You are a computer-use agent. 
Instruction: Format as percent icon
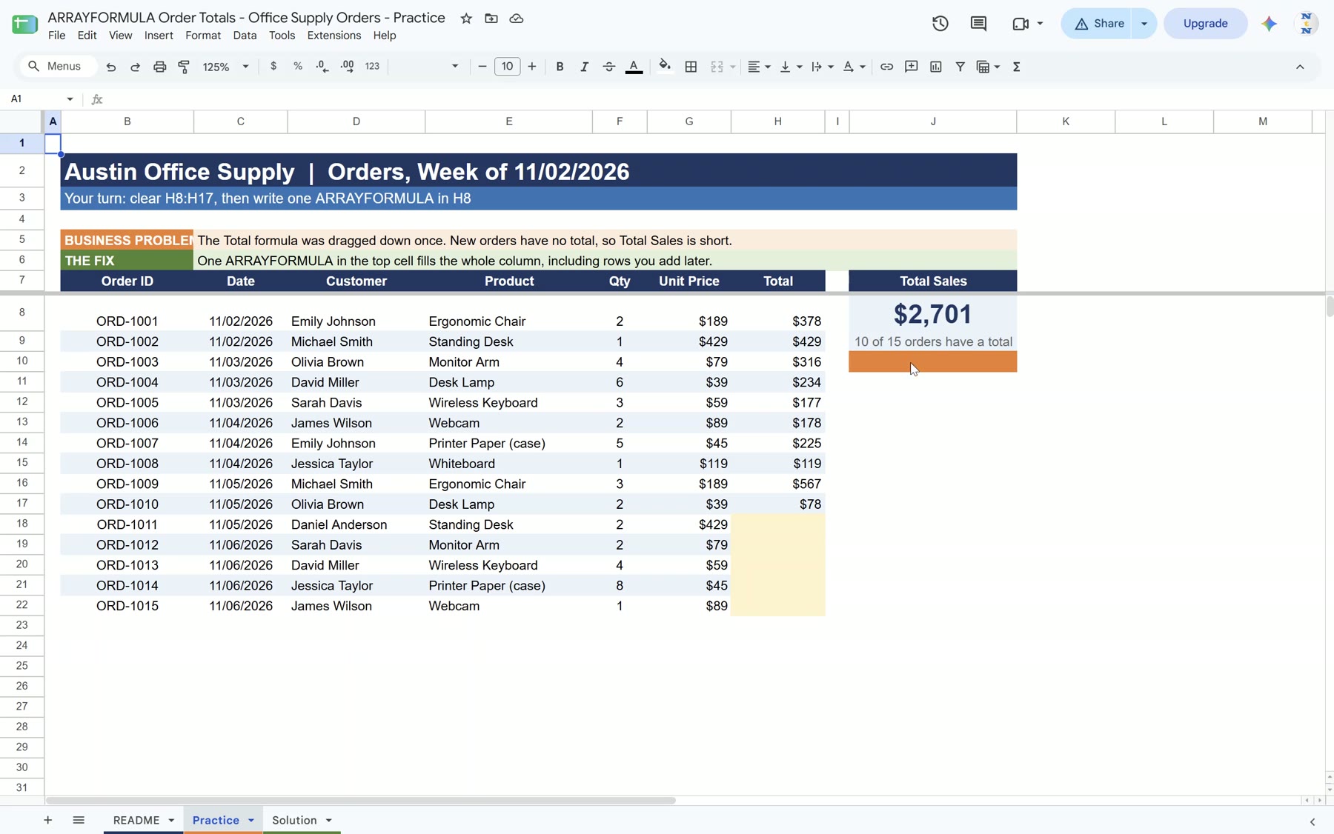298,66
